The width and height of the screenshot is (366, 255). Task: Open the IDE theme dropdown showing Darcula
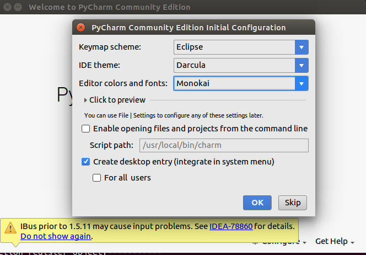click(241, 65)
